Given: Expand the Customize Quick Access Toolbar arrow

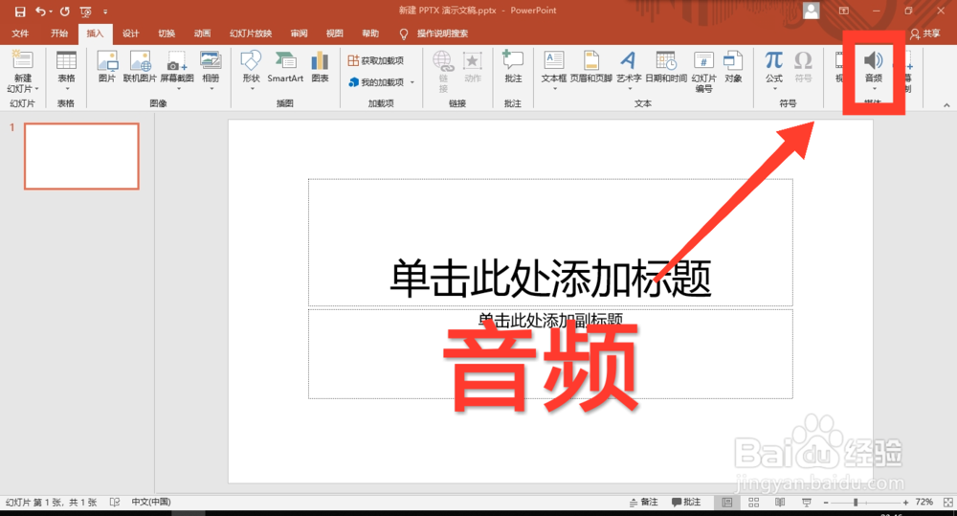Looking at the screenshot, I should (105, 11).
